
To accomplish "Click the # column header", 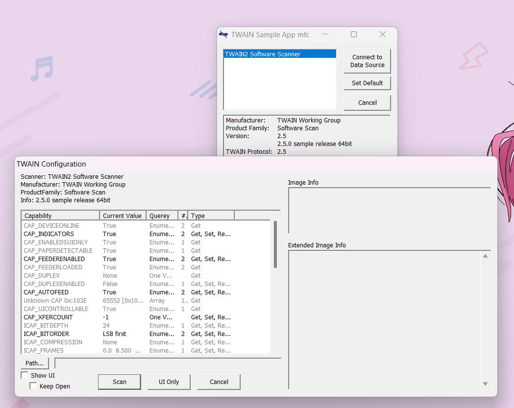I will pyautogui.click(x=183, y=216).
